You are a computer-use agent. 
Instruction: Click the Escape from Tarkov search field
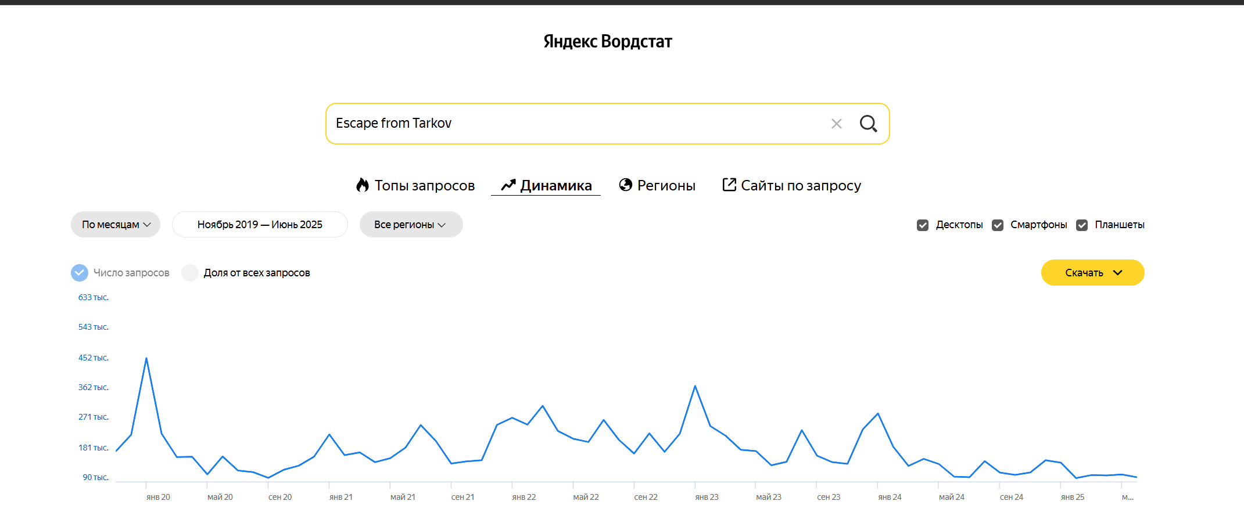(x=575, y=124)
